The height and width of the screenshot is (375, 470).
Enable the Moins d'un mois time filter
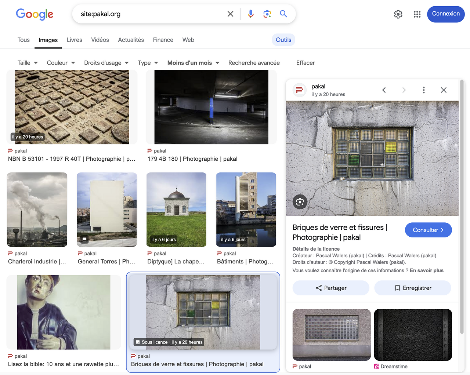193,63
